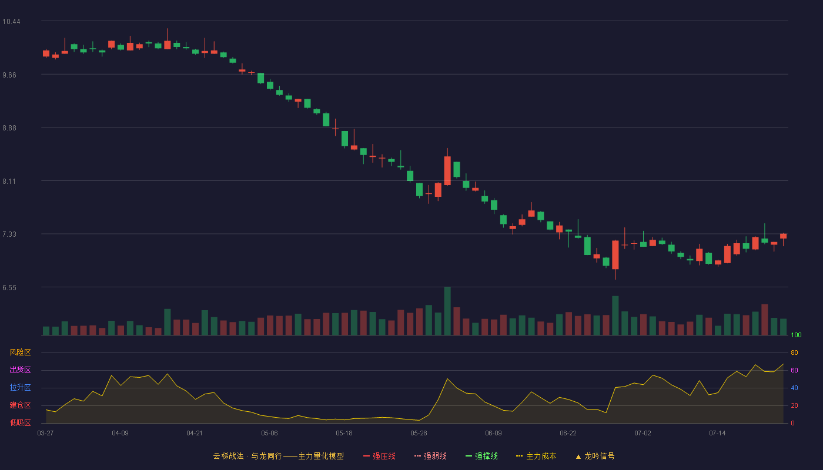Click the 风险区 zone label
823x470 pixels.
pyautogui.click(x=20, y=352)
